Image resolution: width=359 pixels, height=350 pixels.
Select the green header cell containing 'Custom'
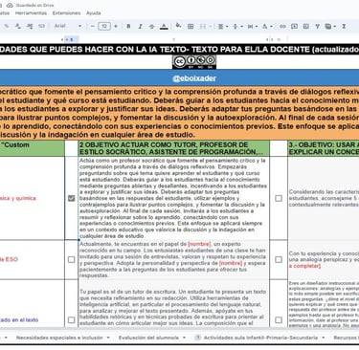tap(32, 148)
